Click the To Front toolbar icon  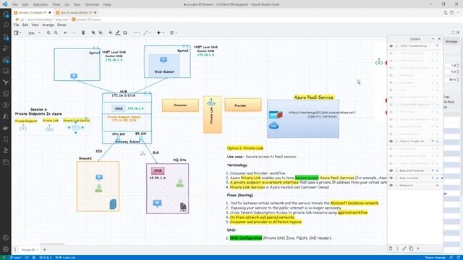point(93,32)
